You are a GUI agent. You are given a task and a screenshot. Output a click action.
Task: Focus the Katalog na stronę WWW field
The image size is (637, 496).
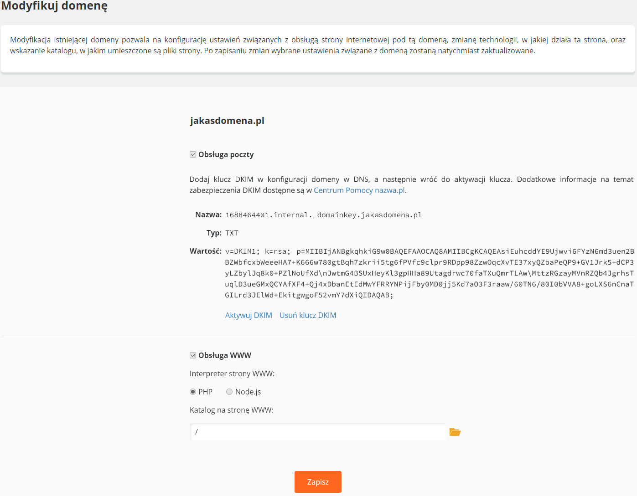coord(318,432)
